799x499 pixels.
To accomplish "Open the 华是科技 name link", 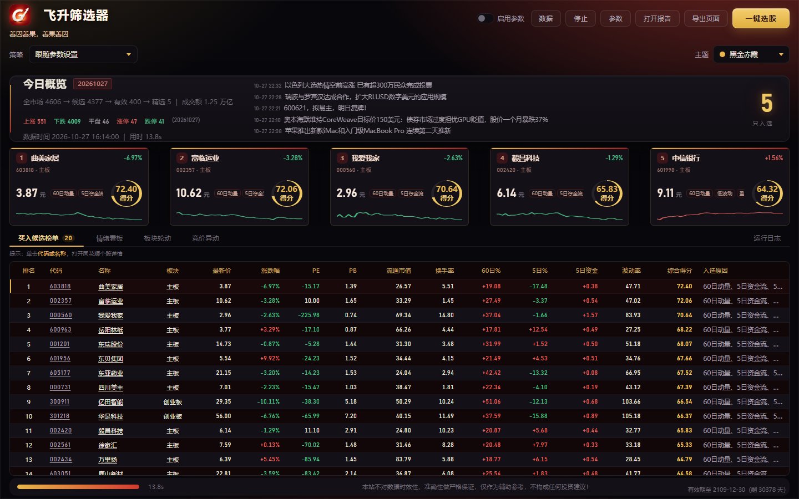I will (x=110, y=416).
